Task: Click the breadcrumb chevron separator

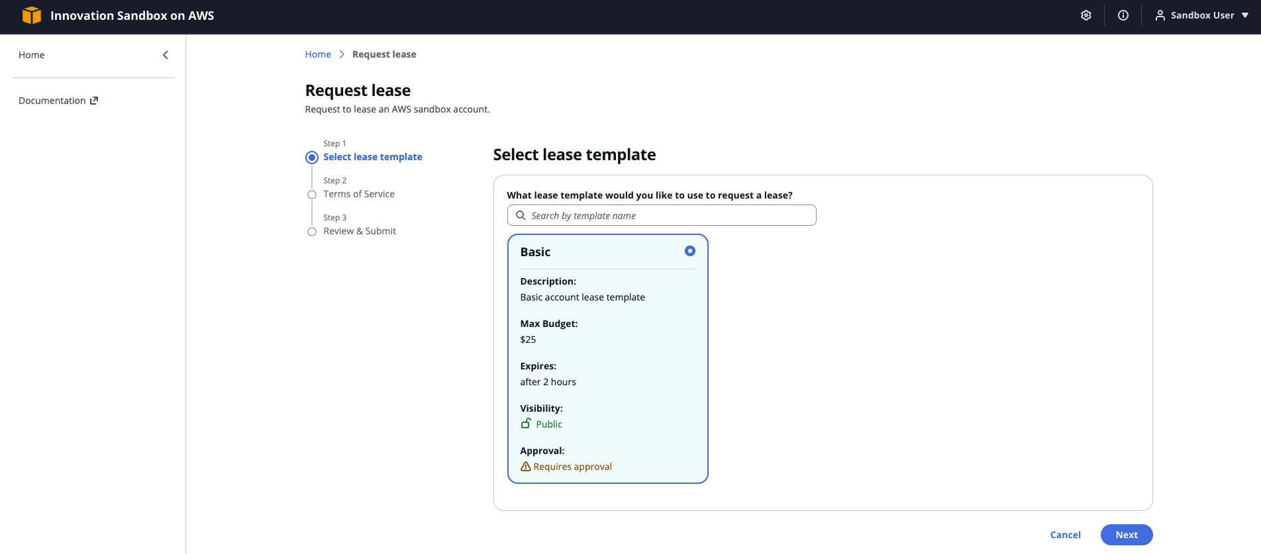Action: 342,54
